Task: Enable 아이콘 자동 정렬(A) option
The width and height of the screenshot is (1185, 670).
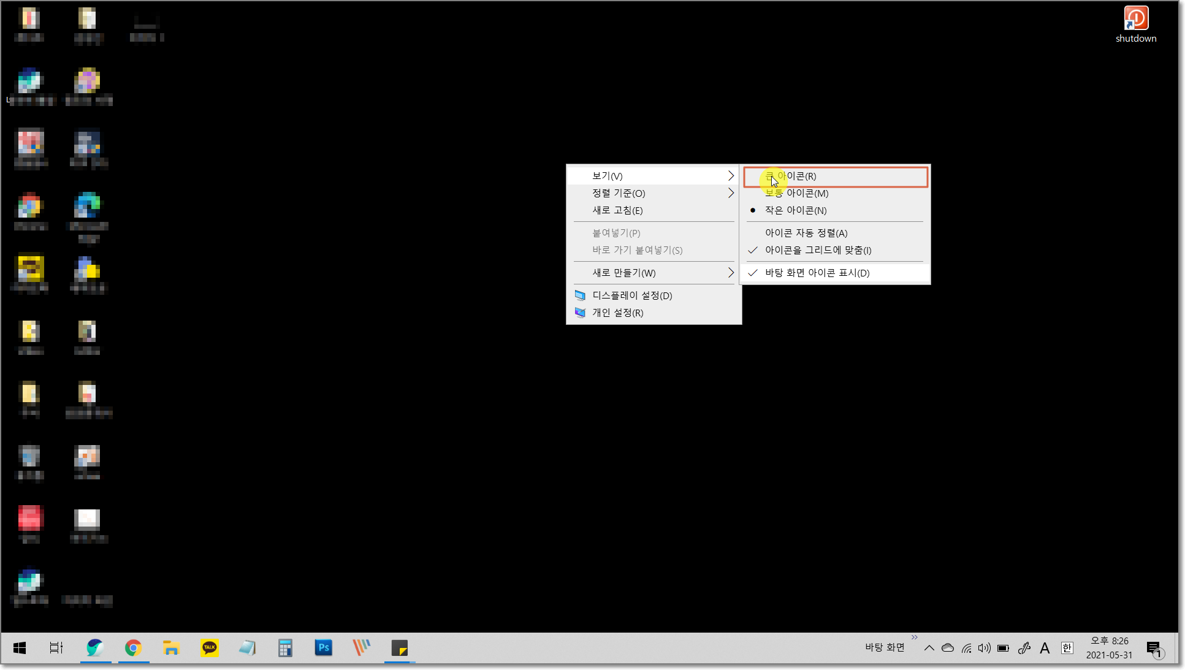Action: coord(806,233)
